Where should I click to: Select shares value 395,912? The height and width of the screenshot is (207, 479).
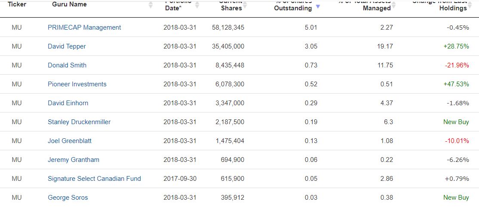pos(233,198)
